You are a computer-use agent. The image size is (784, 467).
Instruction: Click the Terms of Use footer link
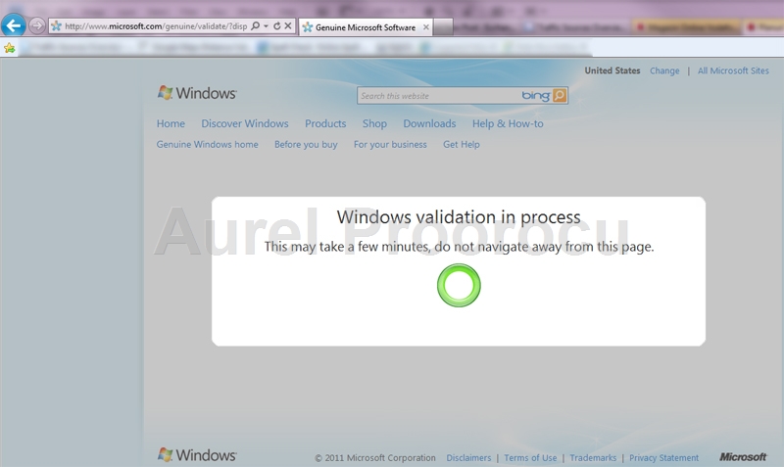[530, 458]
